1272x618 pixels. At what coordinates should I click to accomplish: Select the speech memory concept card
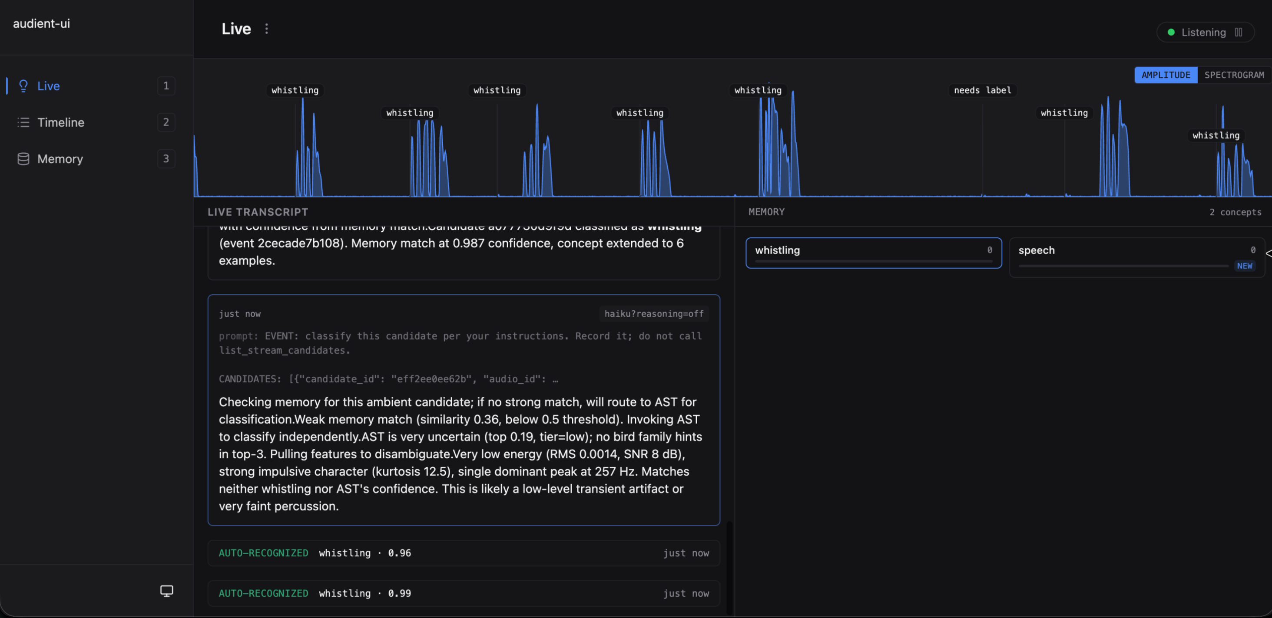point(1137,257)
